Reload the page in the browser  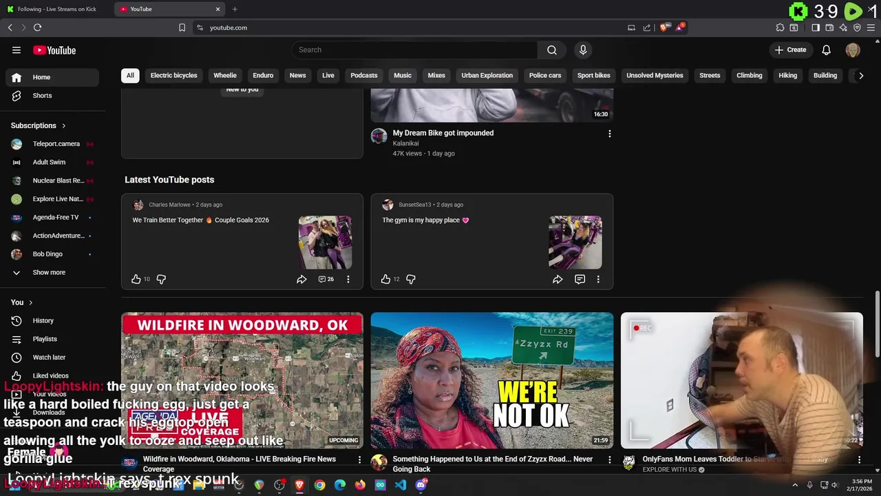(x=37, y=28)
